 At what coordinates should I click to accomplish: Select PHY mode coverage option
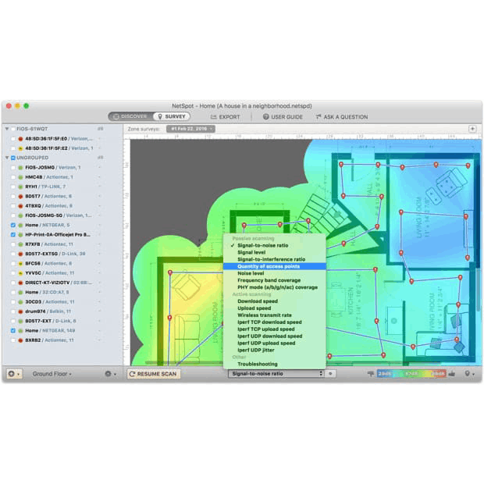277,287
